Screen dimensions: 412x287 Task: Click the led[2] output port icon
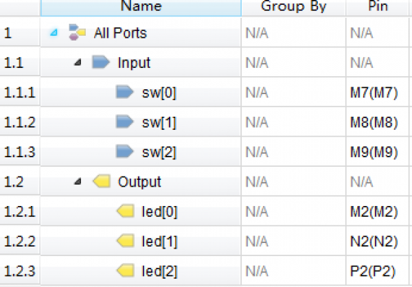pyautogui.click(x=126, y=271)
